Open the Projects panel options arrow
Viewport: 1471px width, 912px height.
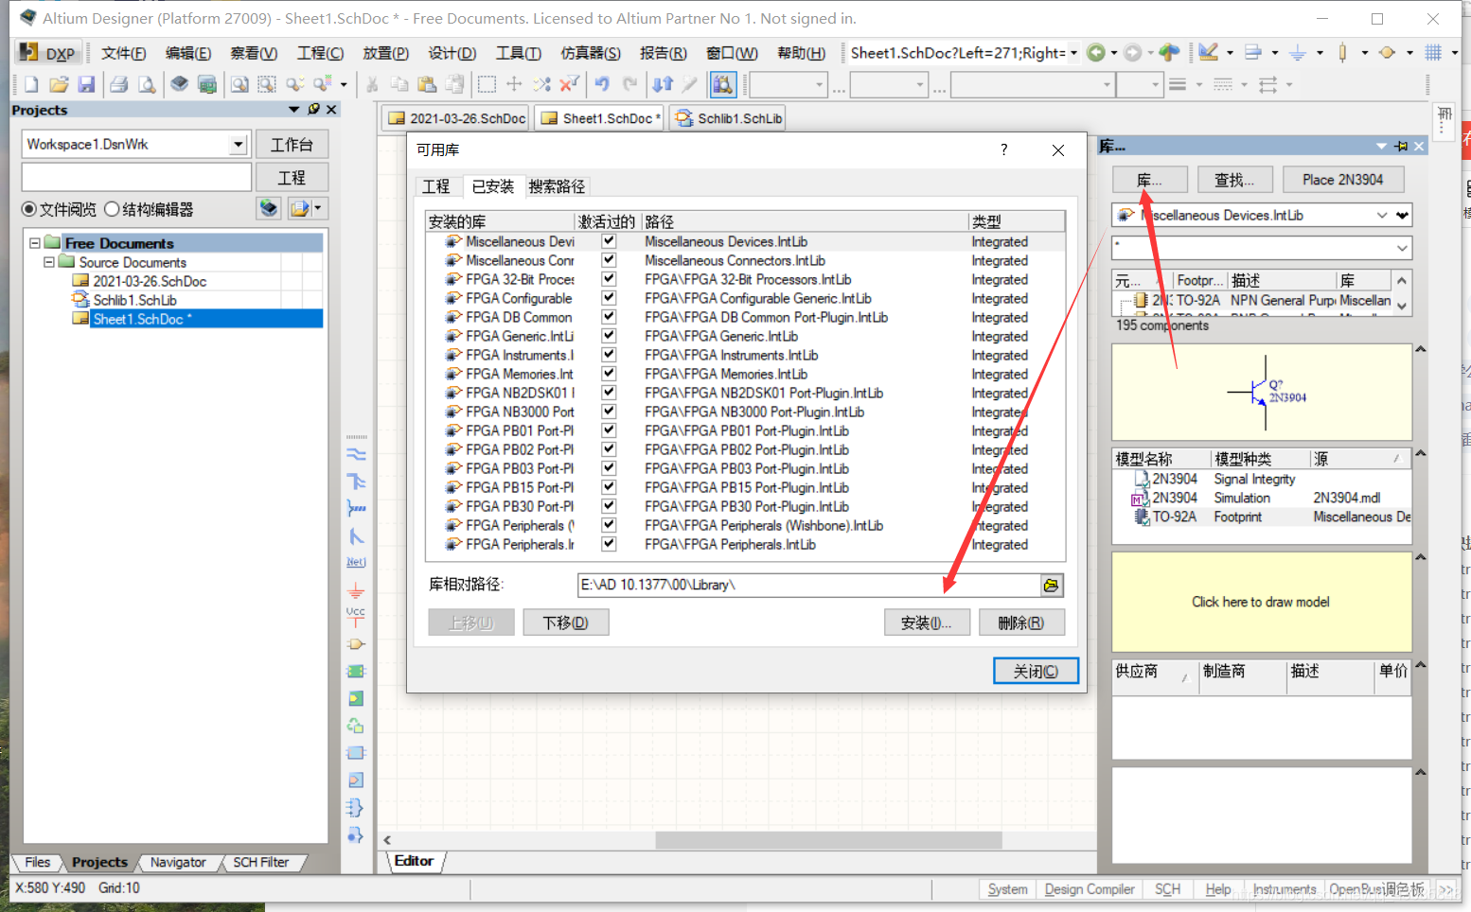pyautogui.click(x=293, y=110)
